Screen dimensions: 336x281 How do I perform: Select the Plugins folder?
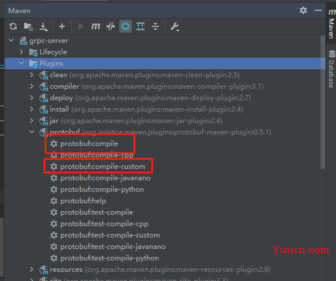click(165, 64)
